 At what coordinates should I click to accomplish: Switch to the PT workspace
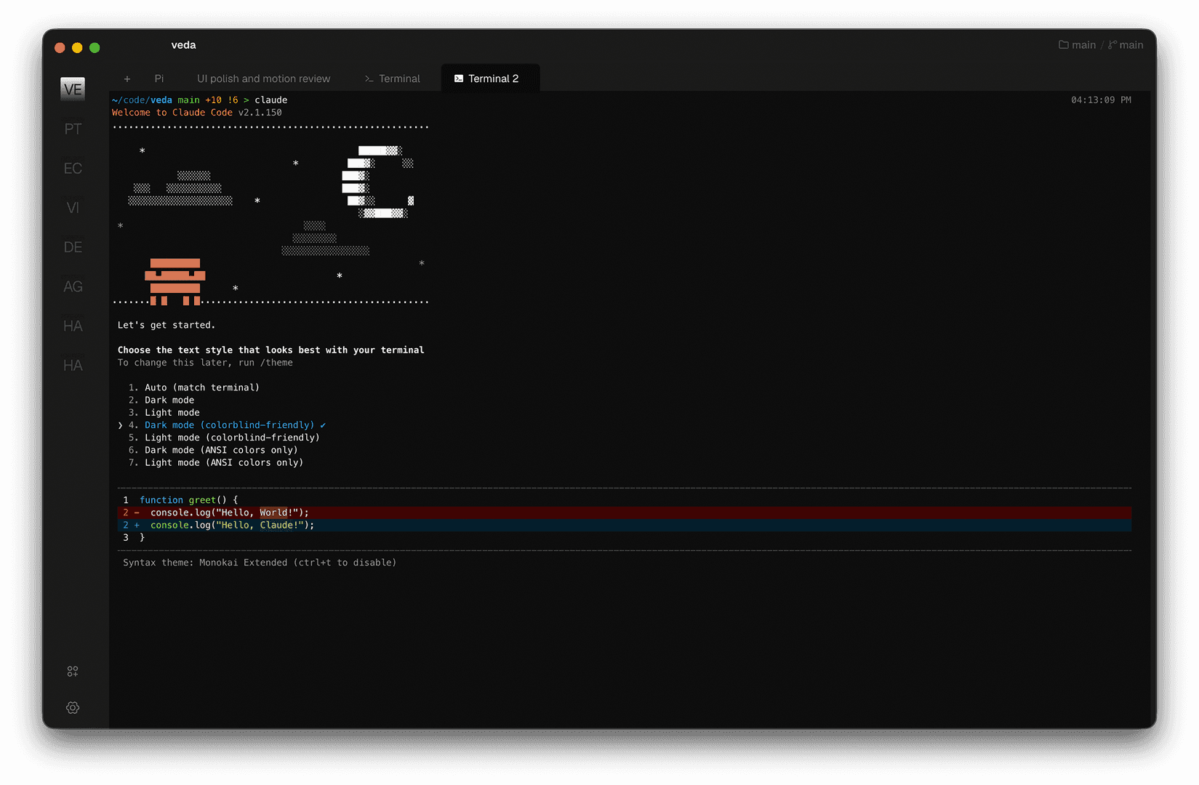(x=73, y=129)
